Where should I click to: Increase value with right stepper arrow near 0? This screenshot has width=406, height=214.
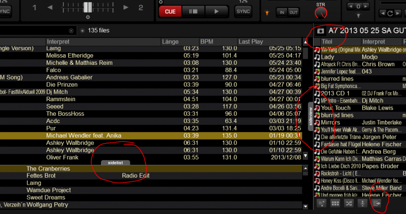pyautogui.click(x=365, y=6)
